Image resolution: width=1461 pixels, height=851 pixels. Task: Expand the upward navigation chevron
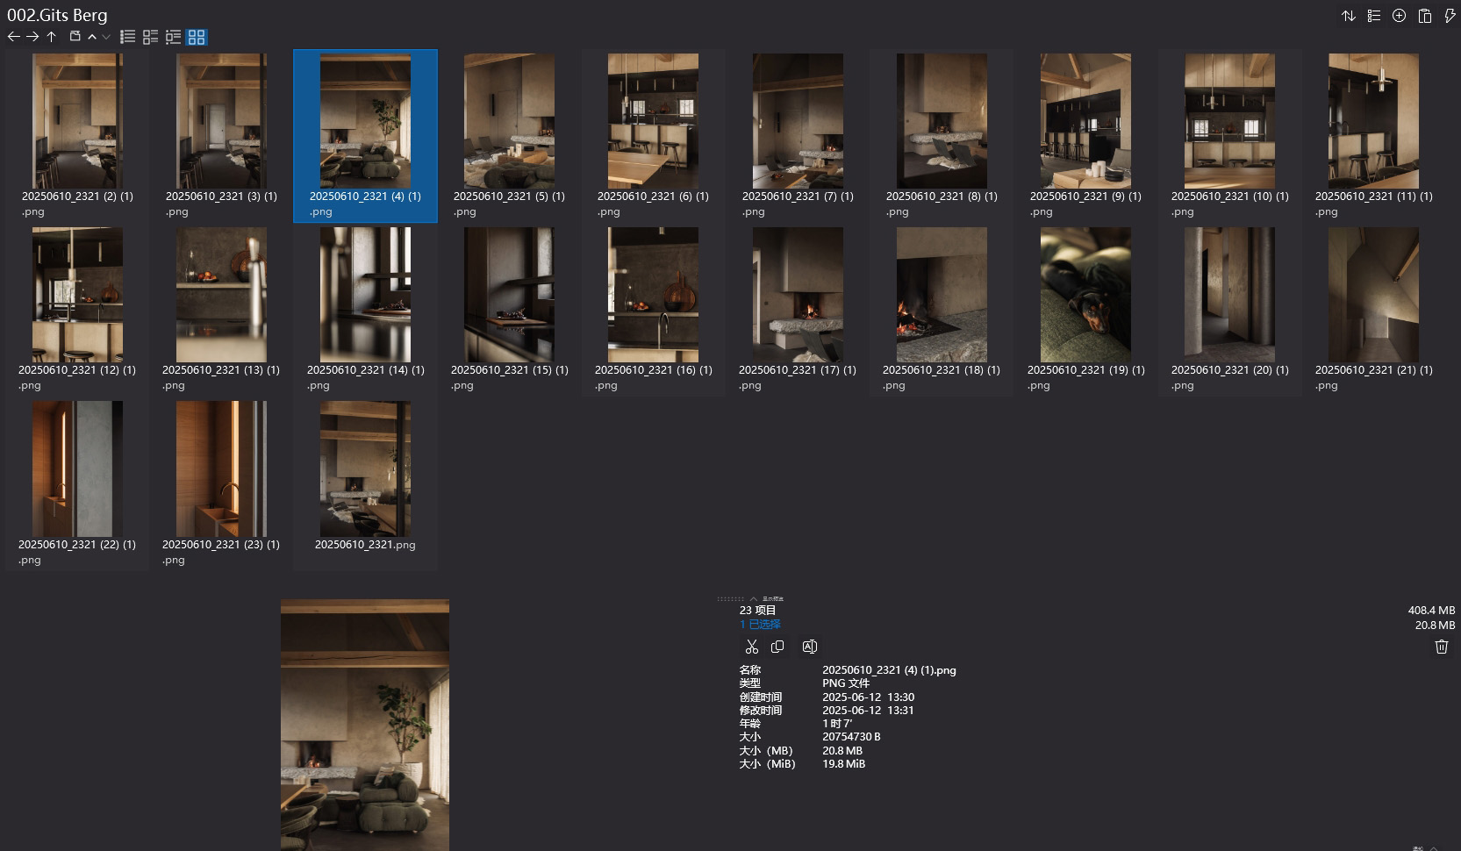coord(91,37)
